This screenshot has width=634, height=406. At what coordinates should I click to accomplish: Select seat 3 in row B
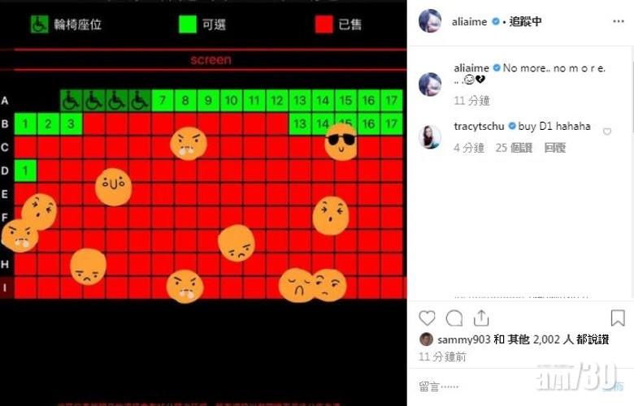(x=72, y=123)
